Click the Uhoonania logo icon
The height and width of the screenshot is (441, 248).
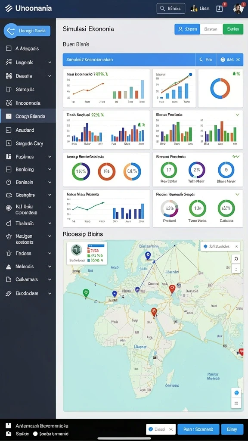click(x=9, y=8)
